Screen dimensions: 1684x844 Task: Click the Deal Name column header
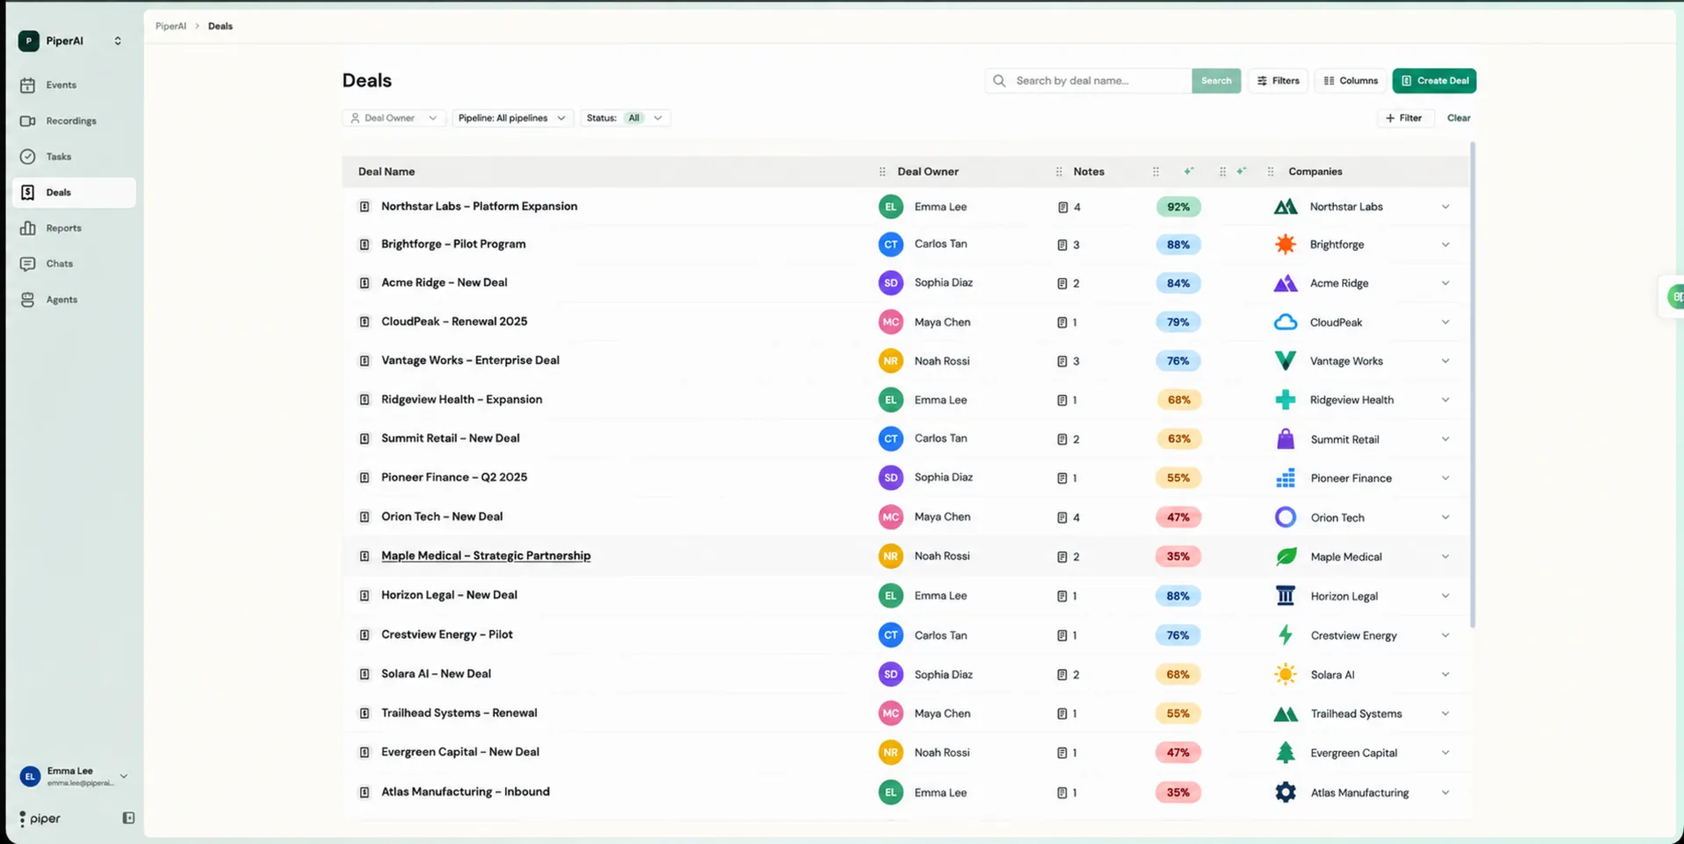coord(387,172)
